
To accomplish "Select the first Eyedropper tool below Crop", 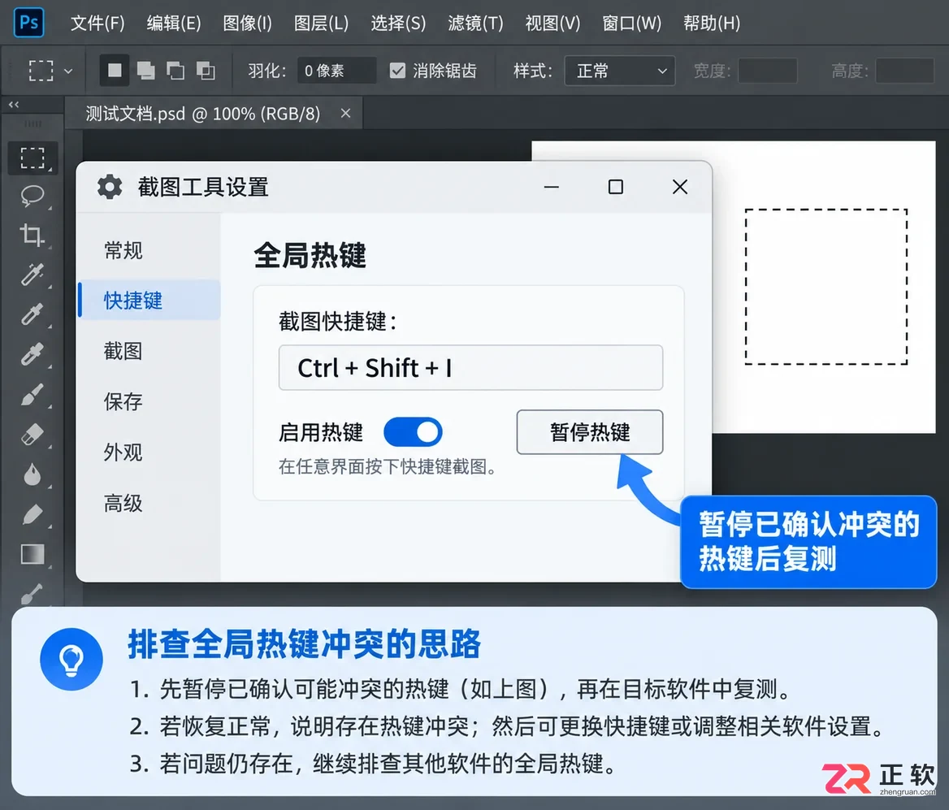I will 32,275.
